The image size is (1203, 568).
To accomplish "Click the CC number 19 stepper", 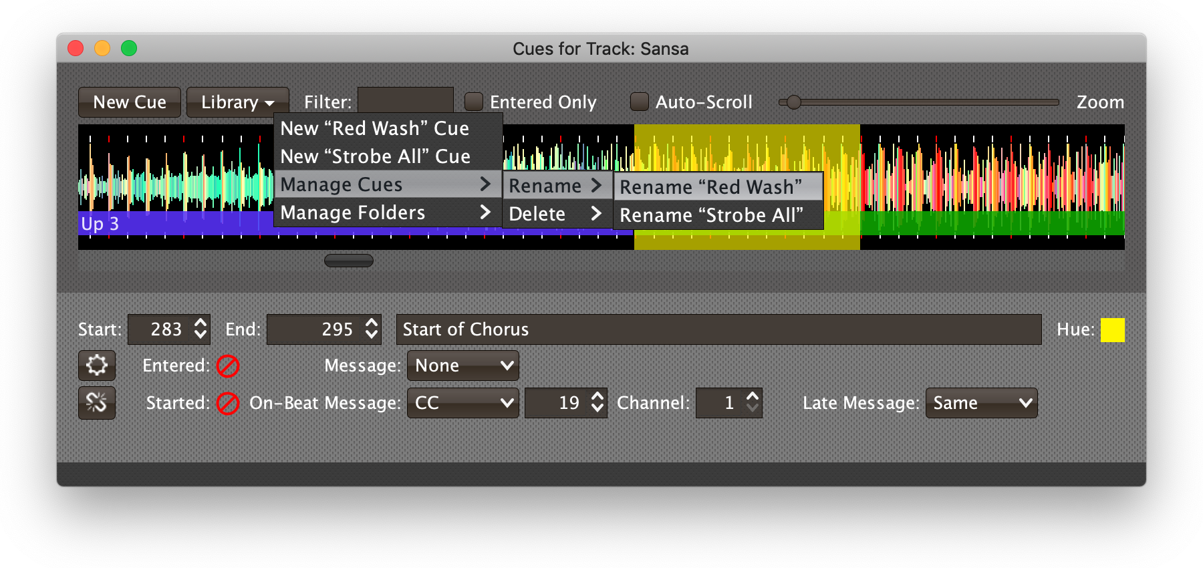I will pos(597,402).
